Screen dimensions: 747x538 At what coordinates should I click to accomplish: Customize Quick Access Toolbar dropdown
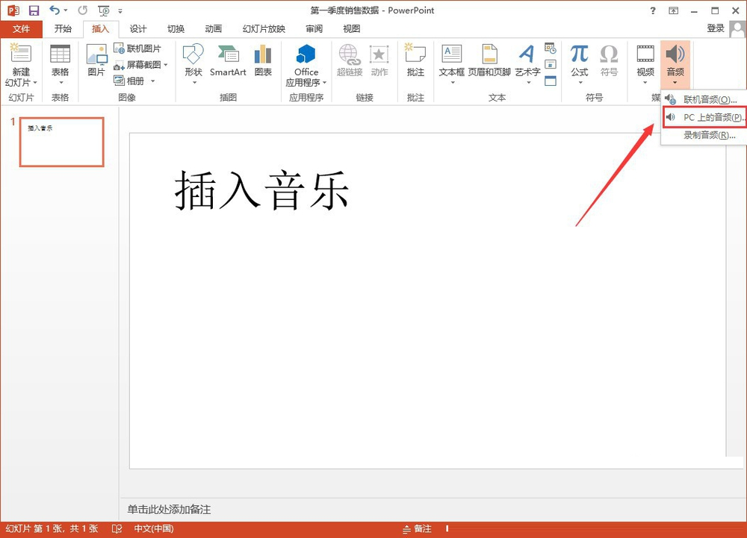120,10
